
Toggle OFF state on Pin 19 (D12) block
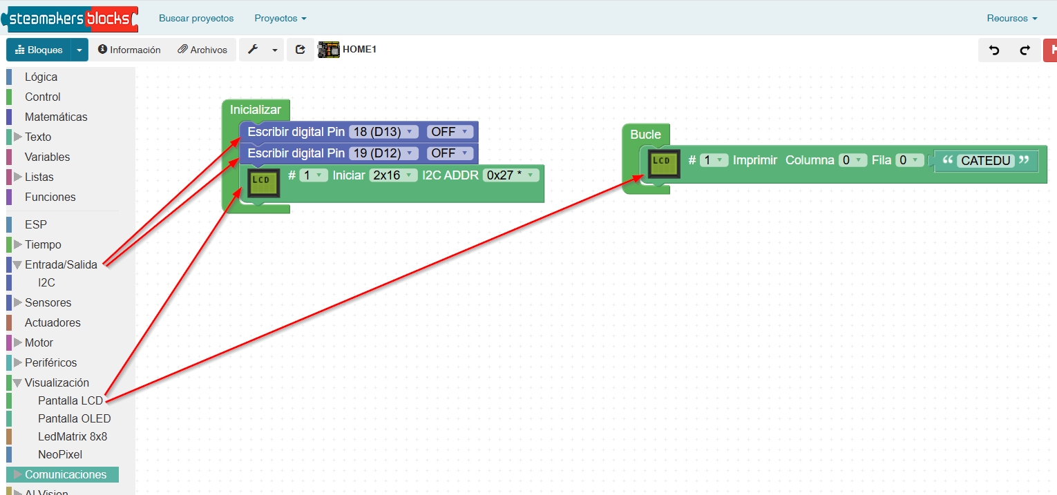point(450,153)
